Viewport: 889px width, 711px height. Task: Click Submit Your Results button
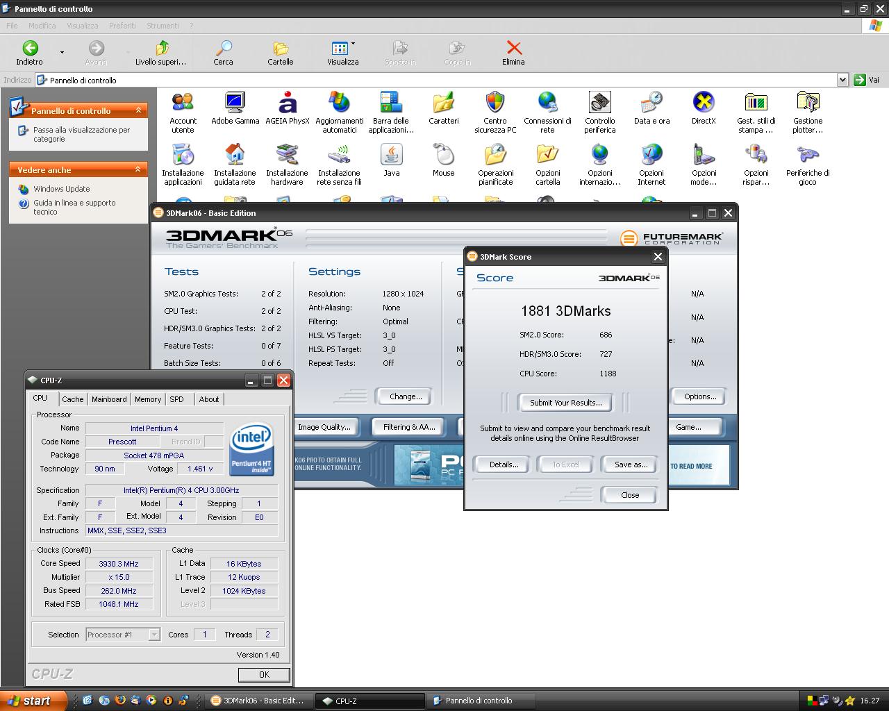(565, 403)
